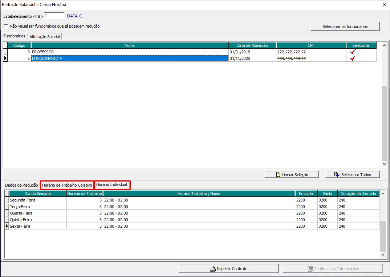Click the Selecionar Todos button
The width and height of the screenshot is (390, 277).
(x=353, y=175)
